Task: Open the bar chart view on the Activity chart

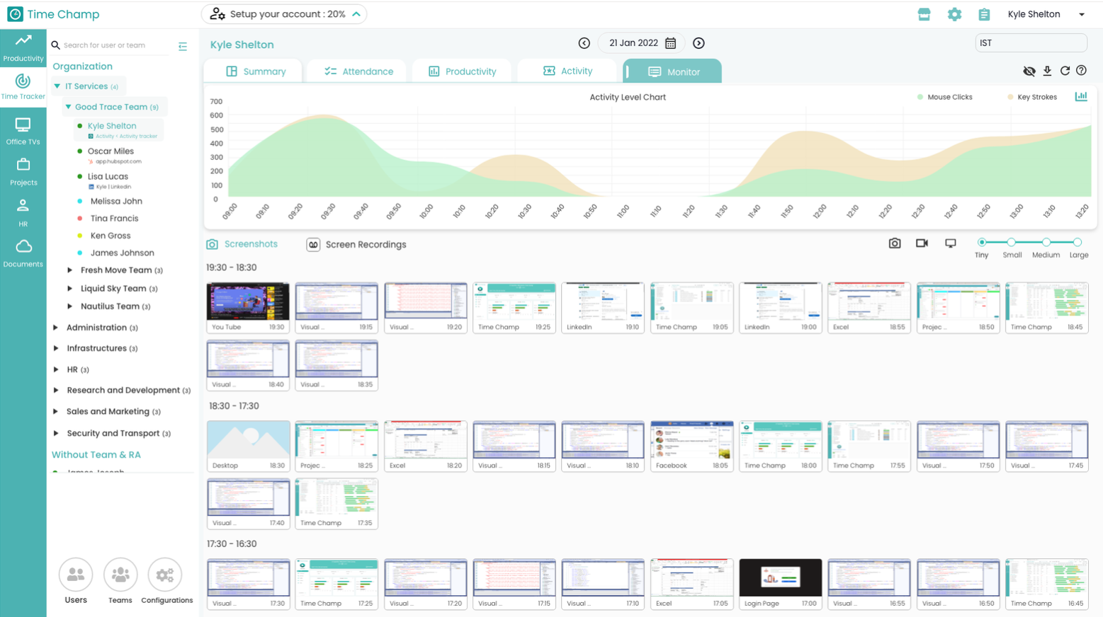Action: click(1081, 96)
